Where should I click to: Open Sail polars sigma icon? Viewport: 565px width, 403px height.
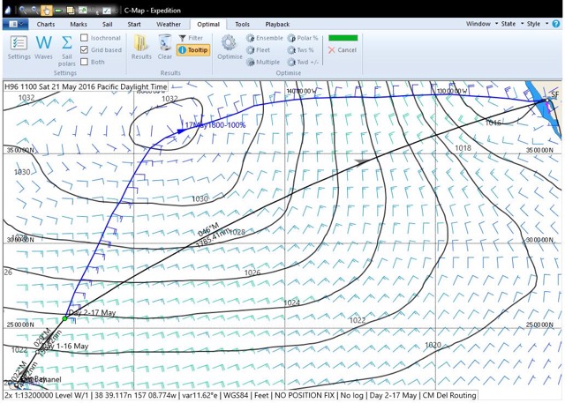[x=67, y=45]
